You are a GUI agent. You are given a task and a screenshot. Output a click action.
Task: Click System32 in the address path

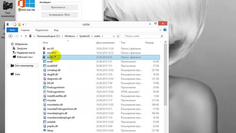pyautogui.click(x=84, y=36)
